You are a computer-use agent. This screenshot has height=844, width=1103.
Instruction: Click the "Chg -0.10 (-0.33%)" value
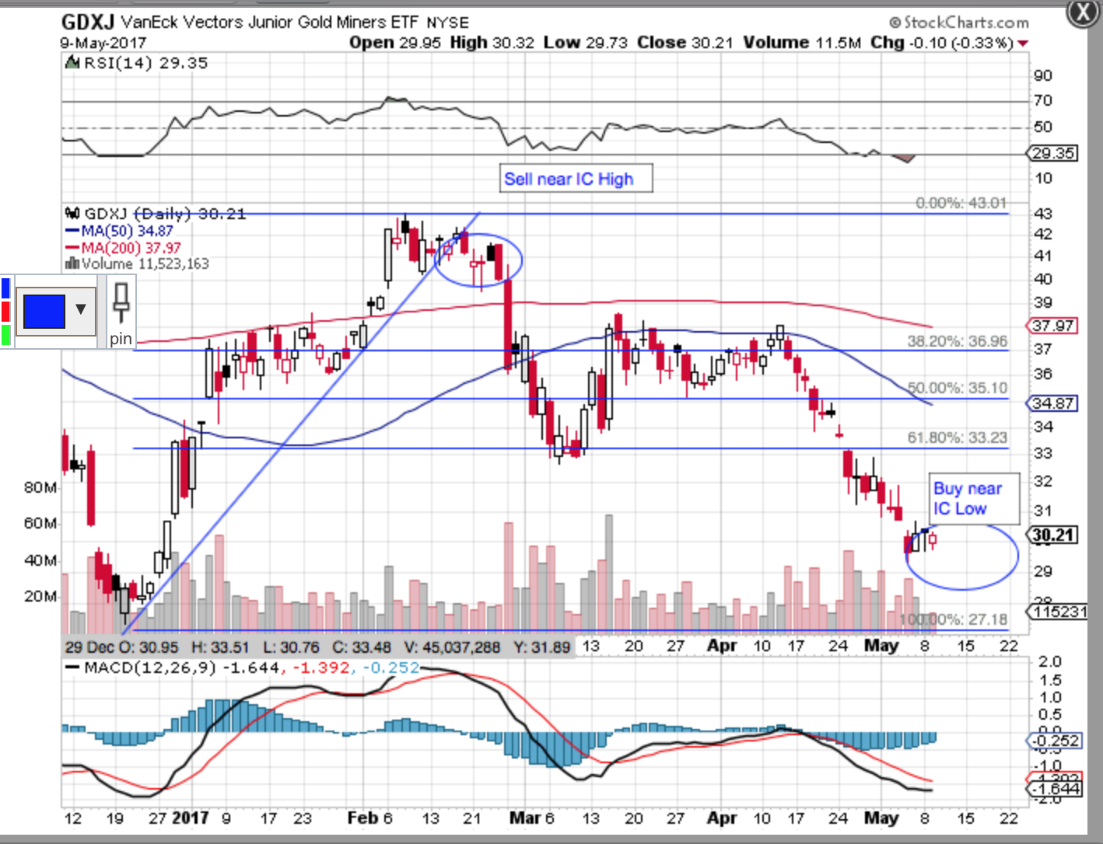[941, 43]
